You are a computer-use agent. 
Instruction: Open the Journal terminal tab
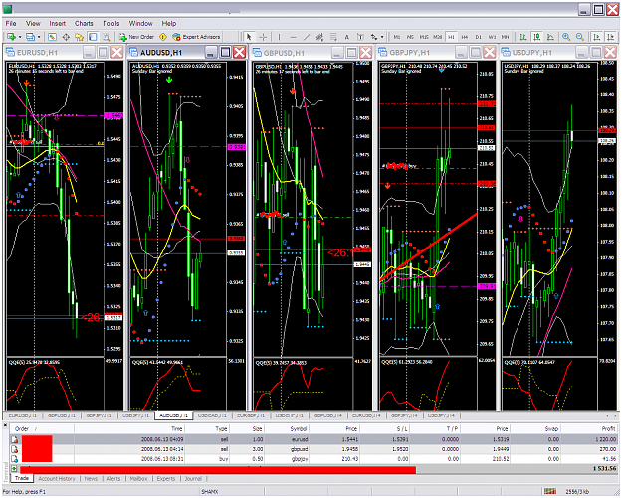click(x=193, y=478)
